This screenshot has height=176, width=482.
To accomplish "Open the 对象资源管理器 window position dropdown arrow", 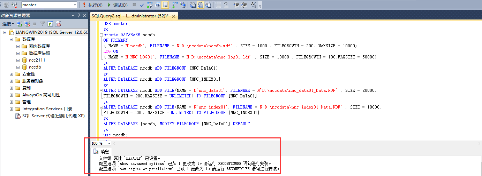I will pyautogui.click(x=73, y=16).
